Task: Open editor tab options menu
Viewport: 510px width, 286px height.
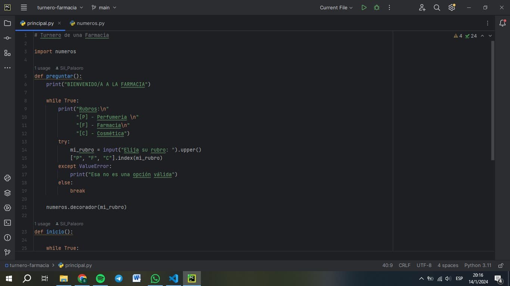Action: [488, 23]
